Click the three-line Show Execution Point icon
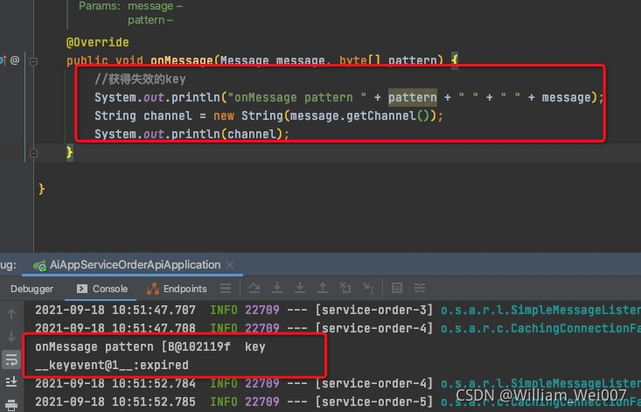The image size is (641, 412). point(226,288)
